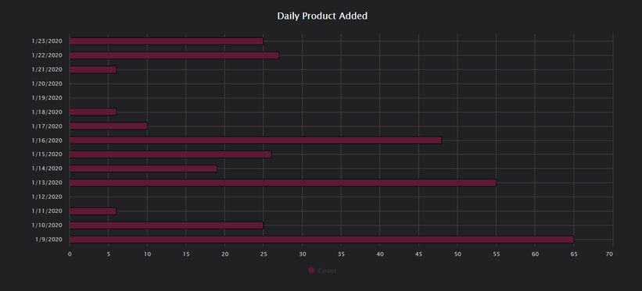Click the 1/20/2020 axis label

(x=47, y=83)
